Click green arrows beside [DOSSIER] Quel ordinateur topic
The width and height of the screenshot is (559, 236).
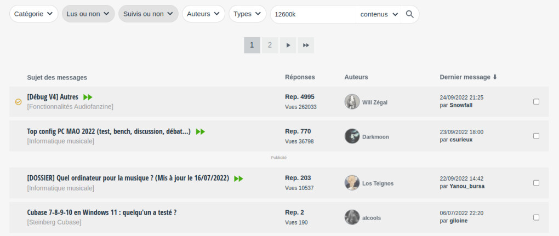pyautogui.click(x=238, y=179)
